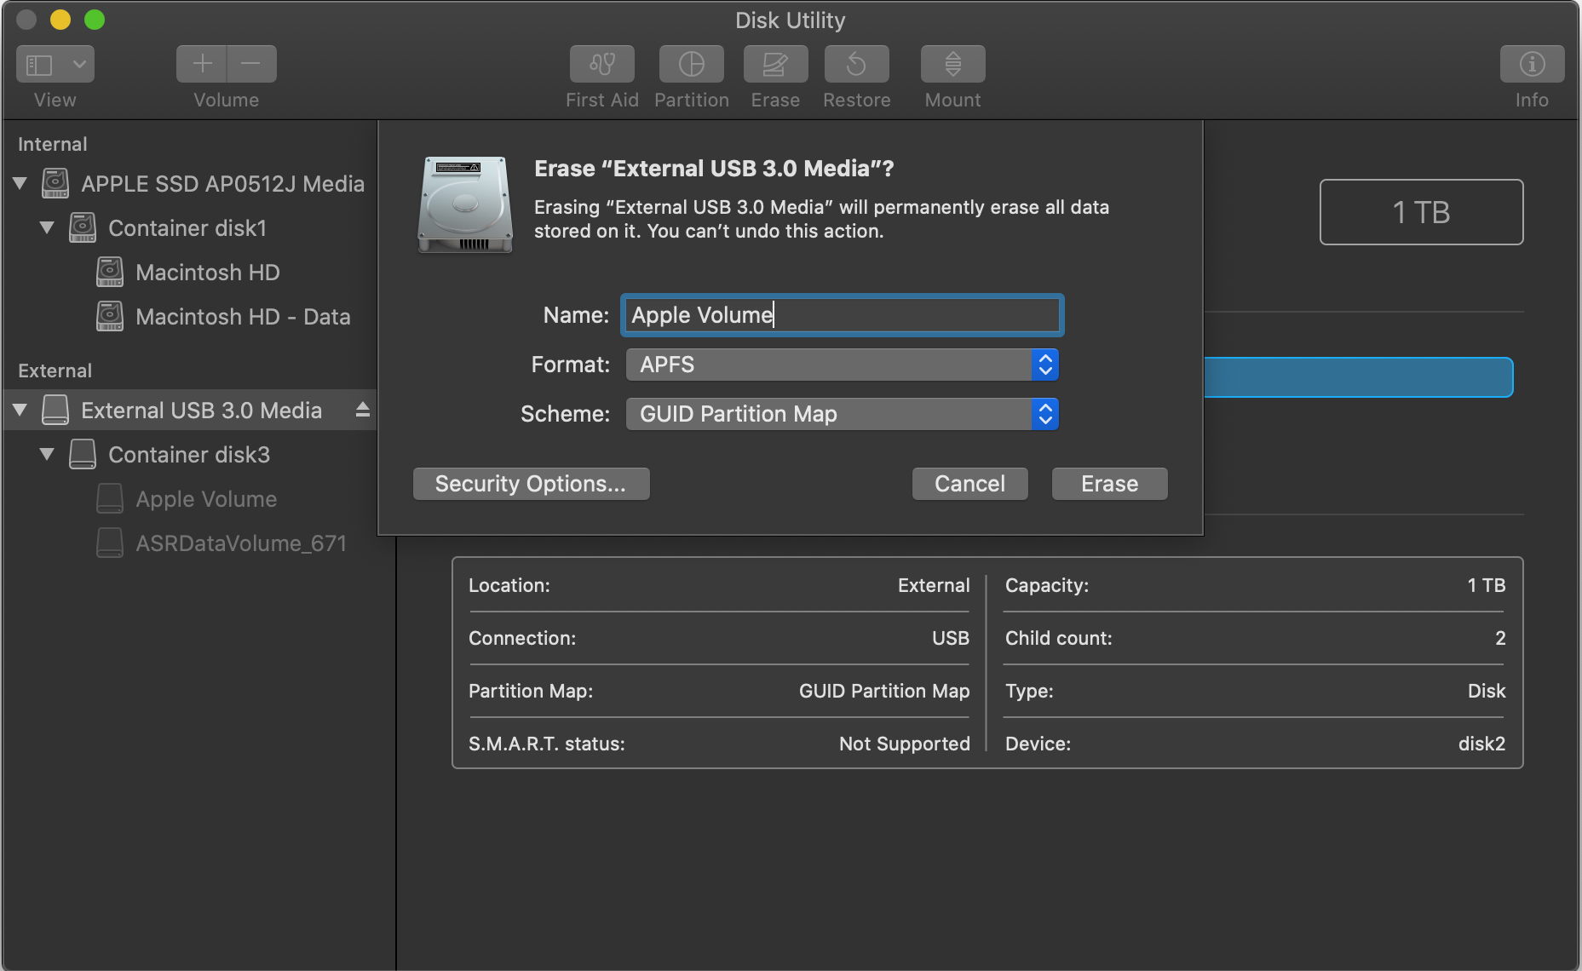Click the First Aid stethoscope icon

[x=601, y=64]
